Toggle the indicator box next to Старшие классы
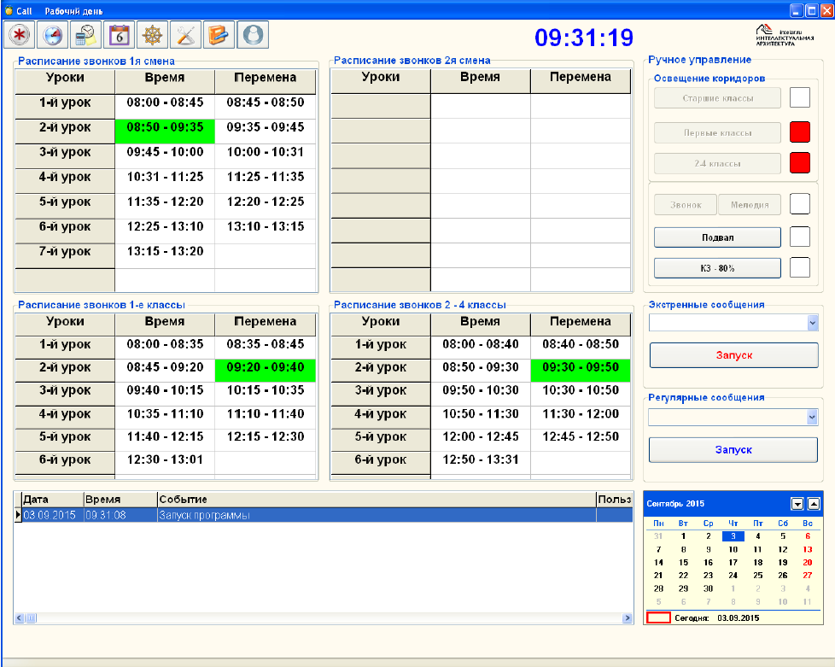The height and width of the screenshot is (667, 835). coord(800,97)
